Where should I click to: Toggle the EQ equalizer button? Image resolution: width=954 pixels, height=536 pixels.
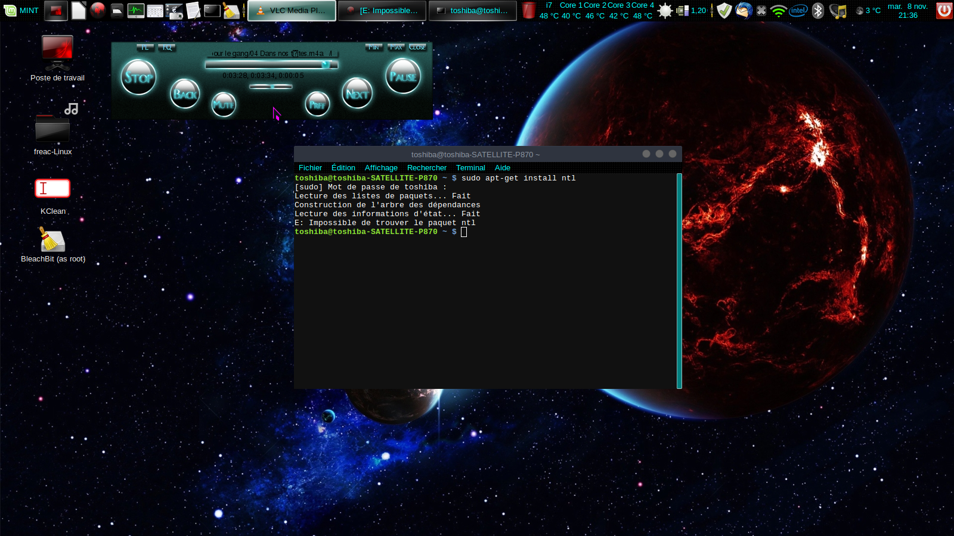pos(166,47)
